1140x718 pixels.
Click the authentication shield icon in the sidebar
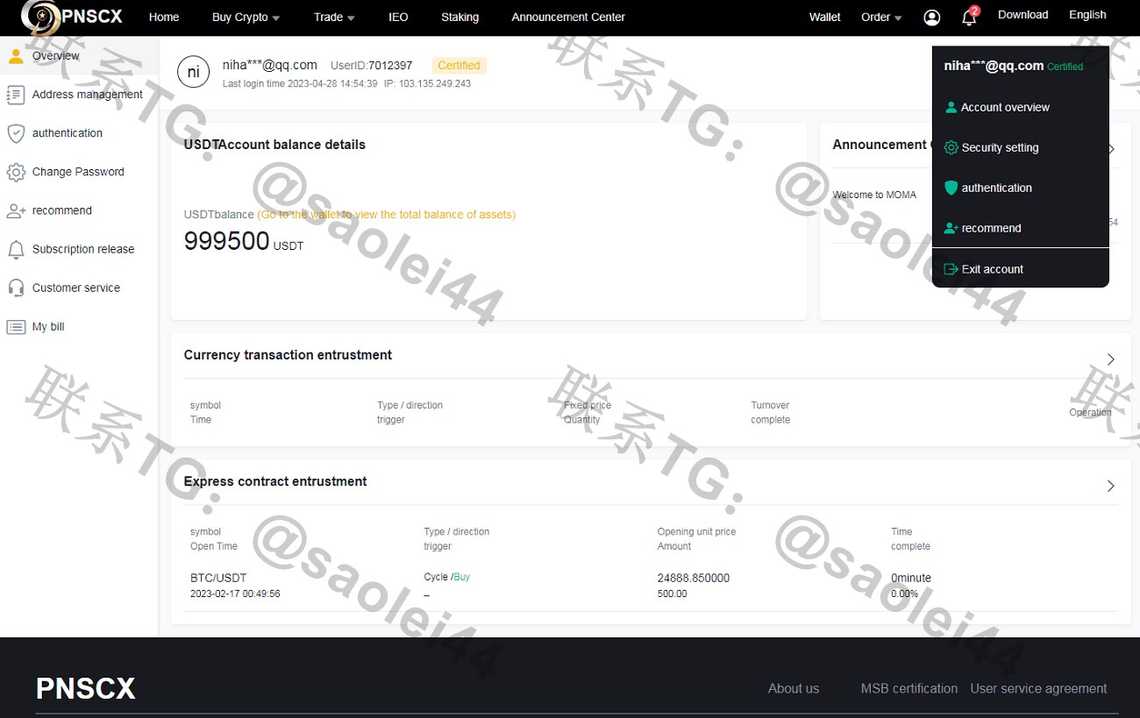coord(16,133)
